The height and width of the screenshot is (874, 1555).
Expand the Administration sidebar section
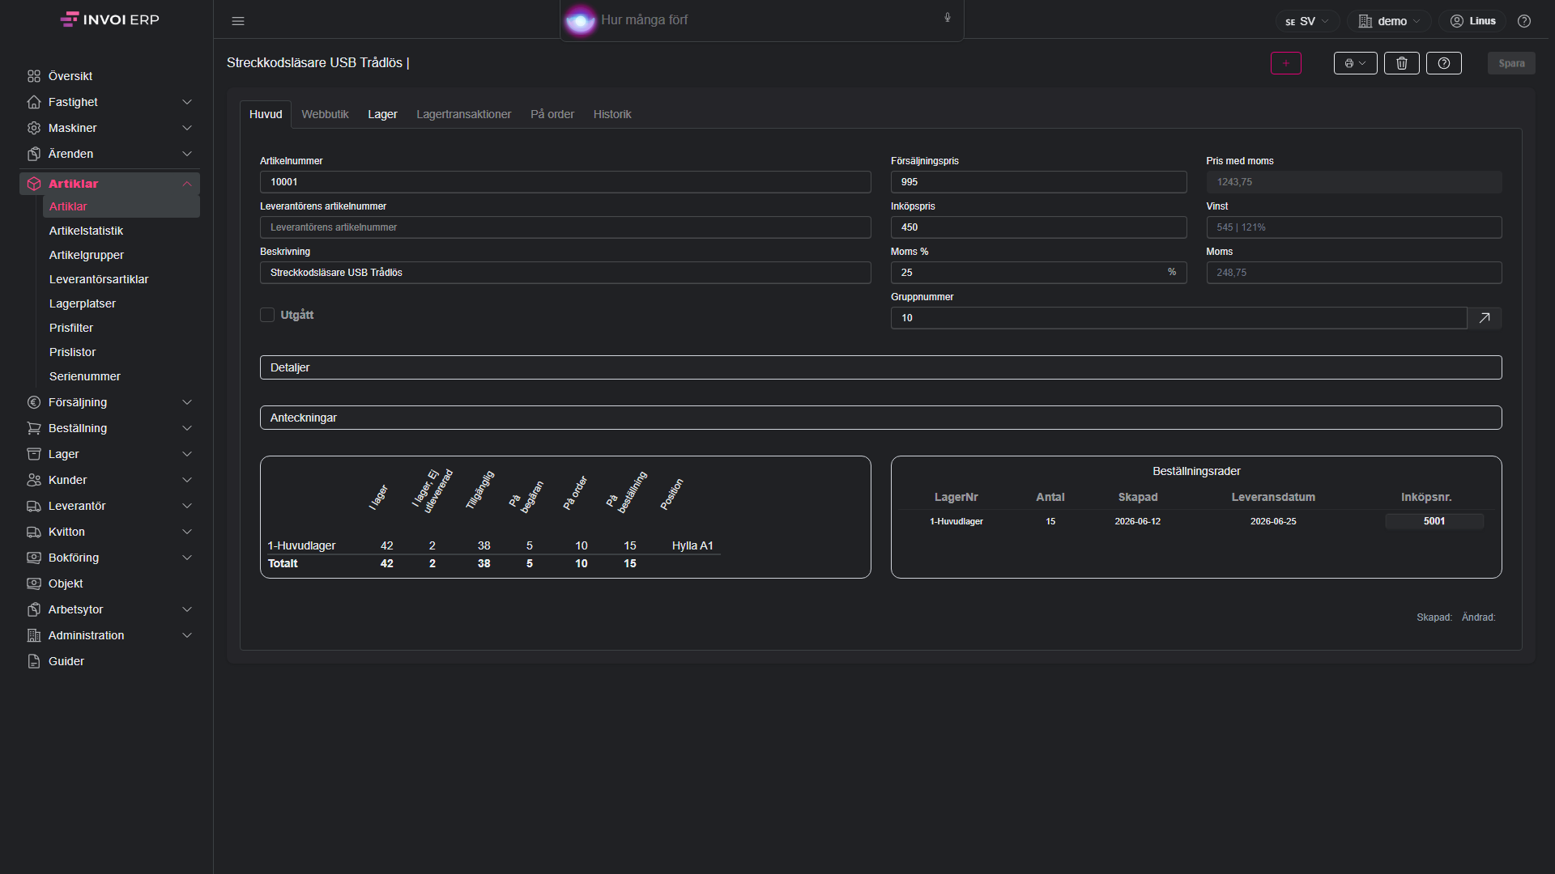pos(109,635)
